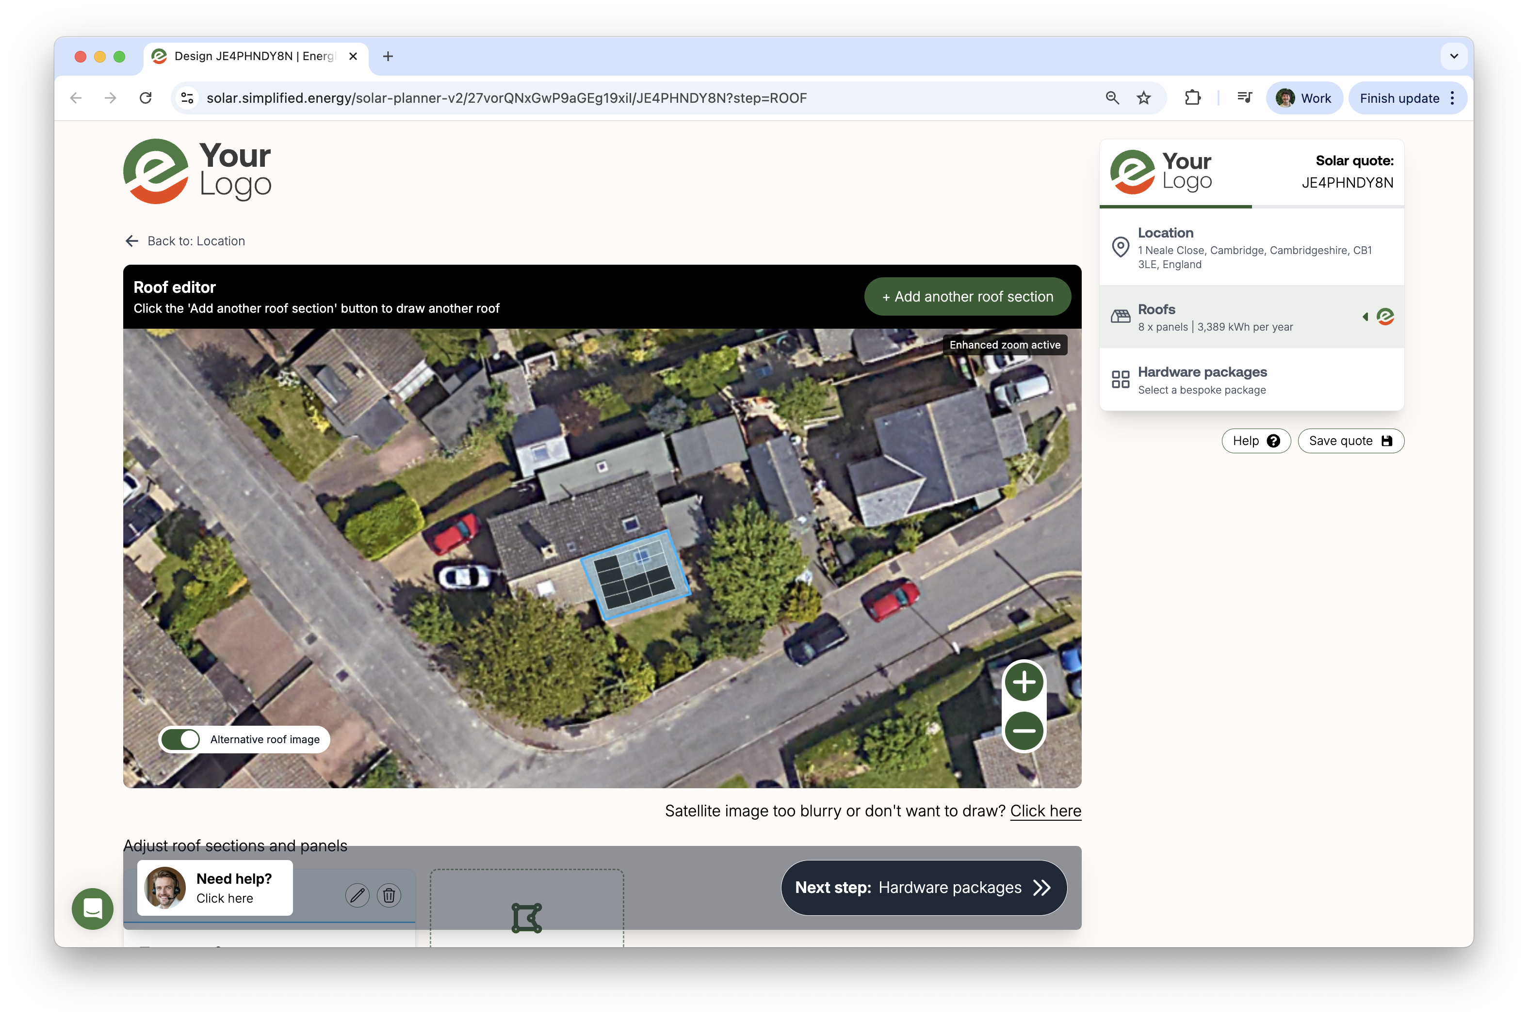Delete roof section with trash icon
Image resolution: width=1528 pixels, height=1019 pixels.
coord(389,895)
